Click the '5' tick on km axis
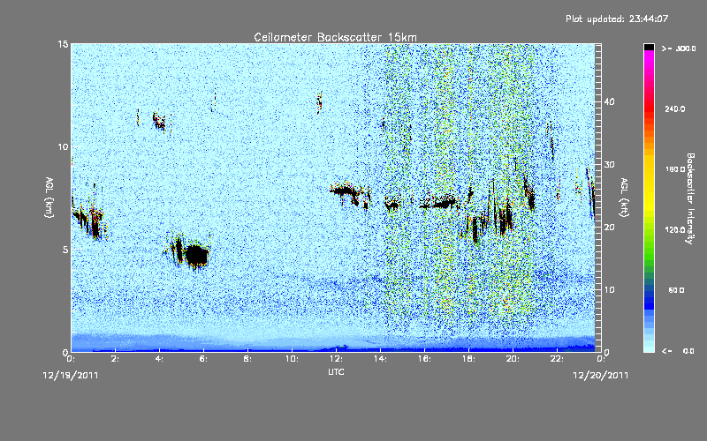This screenshot has width=707, height=441. pyautogui.click(x=65, y=250)
